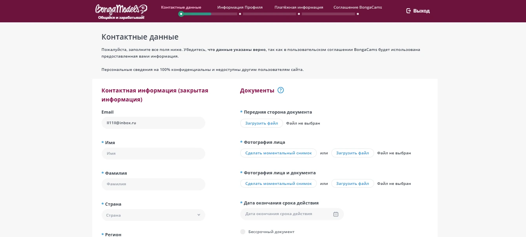Open the Соглашение BongaCams step
526x237 pixels.
[357, 7]
